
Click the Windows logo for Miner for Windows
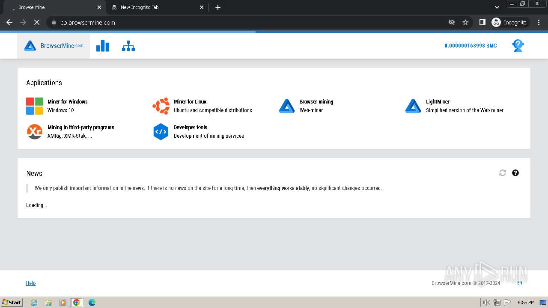click(35, 106)
